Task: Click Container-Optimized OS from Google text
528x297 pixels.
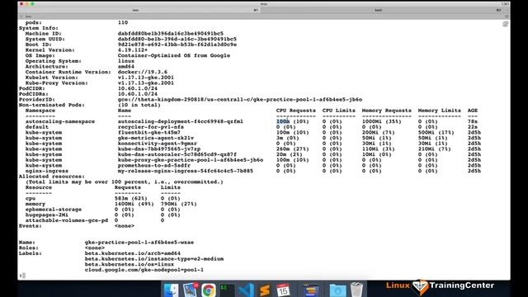Action: (x=174, y=55)
